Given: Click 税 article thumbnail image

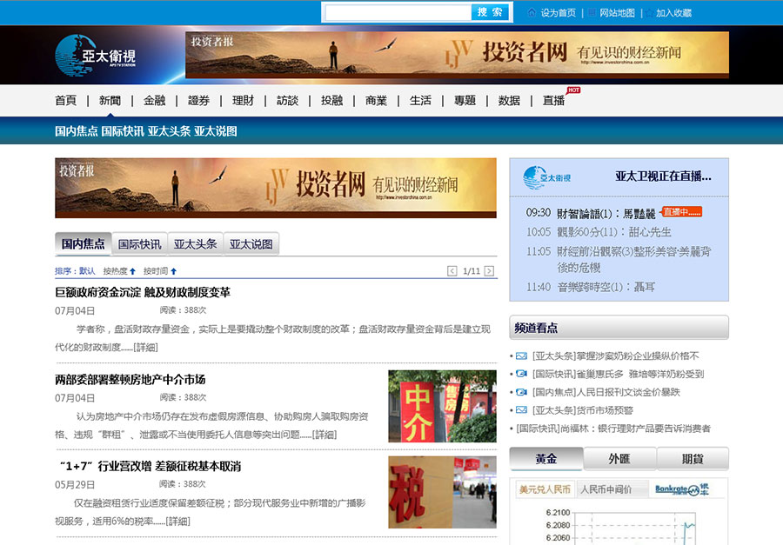Looking at the screenshot, I should pyautogui.click(x=443, y=492).
